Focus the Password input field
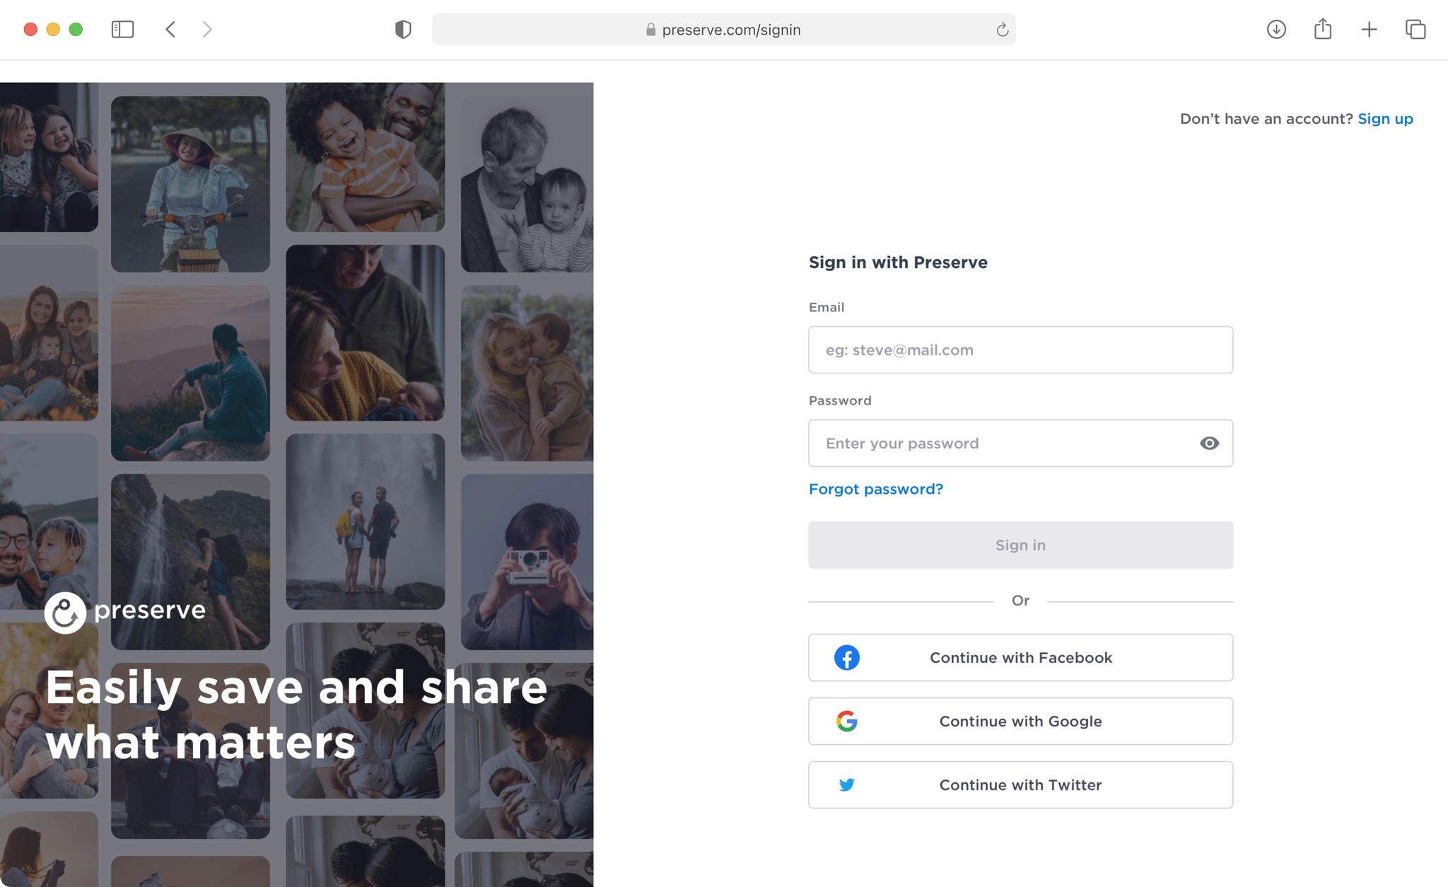Viewport: 1448px width, 887px height. (x=1000, y=443)
